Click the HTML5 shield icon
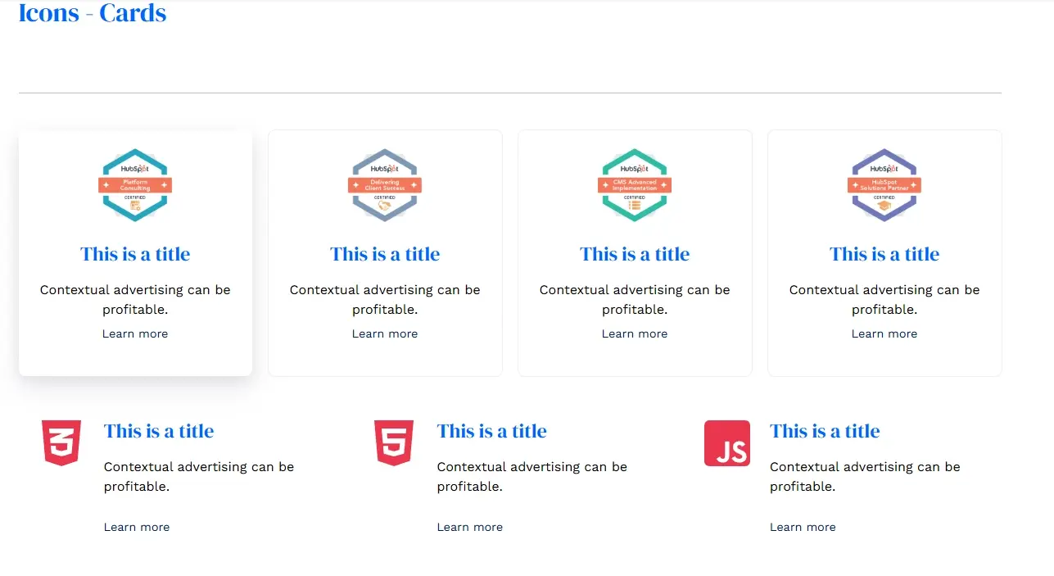The width and height of the screenshot is (1054, 576). click(x=394, y=443)
